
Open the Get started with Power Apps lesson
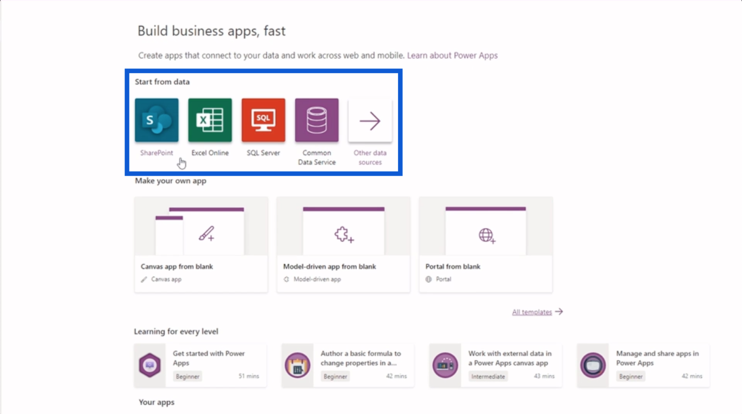pos(200,365)
